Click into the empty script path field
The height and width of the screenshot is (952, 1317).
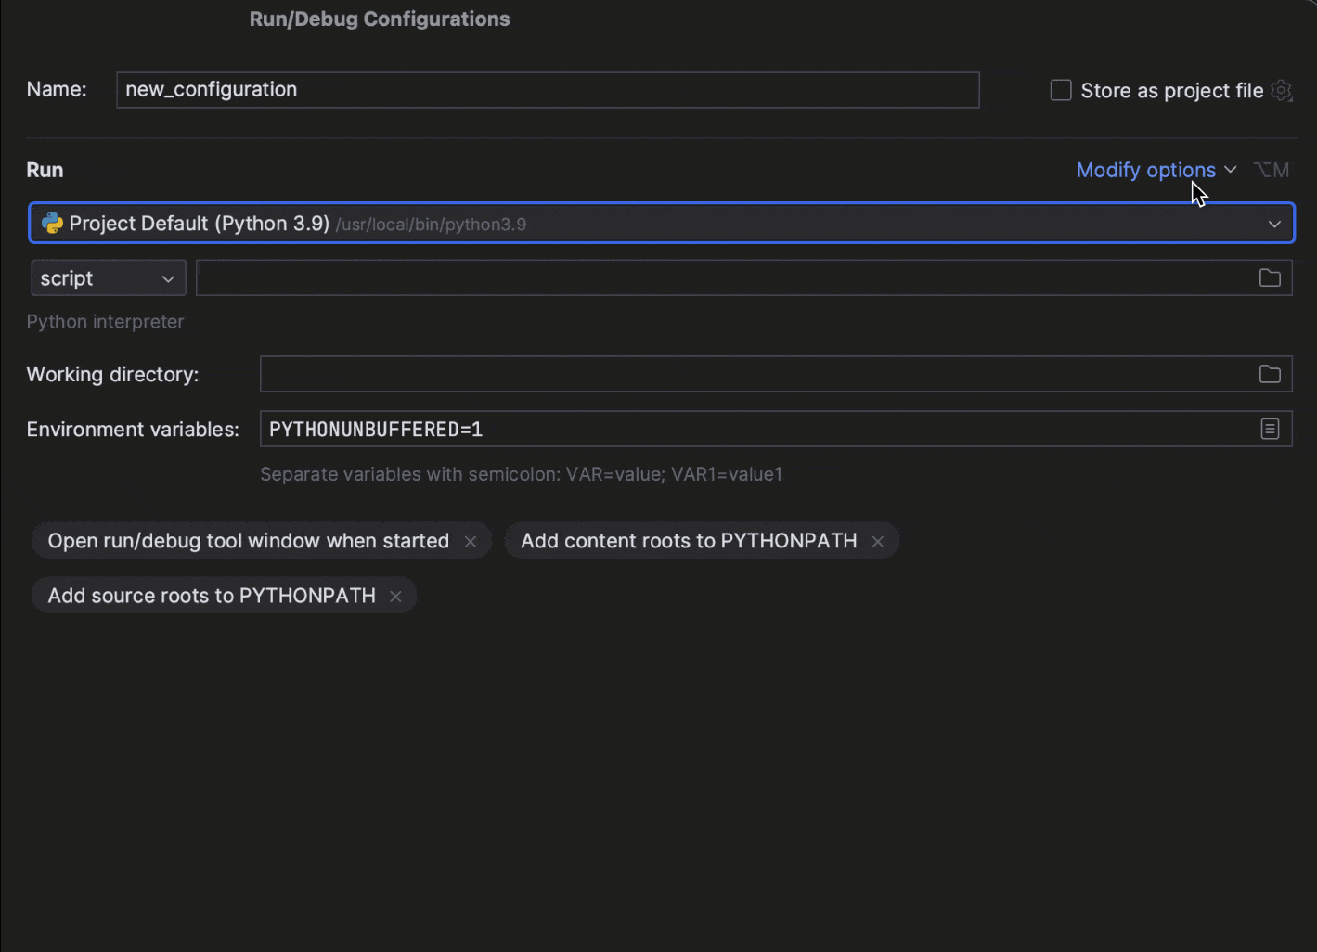coord(724,278)
